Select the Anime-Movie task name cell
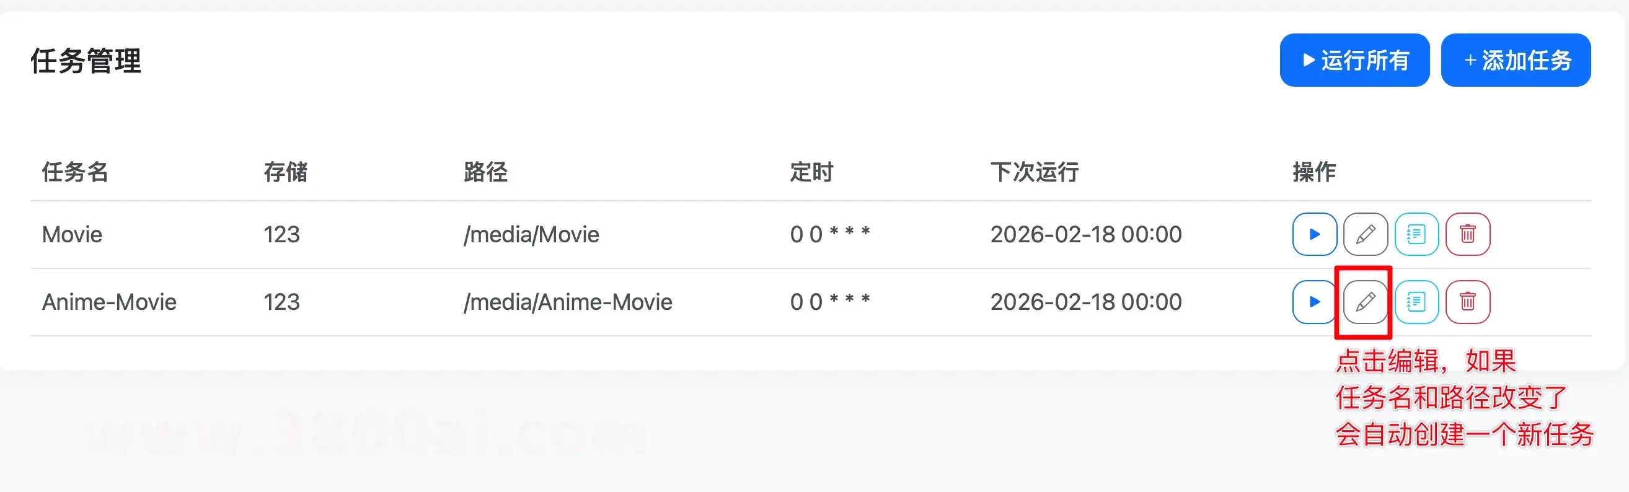This screenshot has height=492, width=1629. (x=109, y=302)
